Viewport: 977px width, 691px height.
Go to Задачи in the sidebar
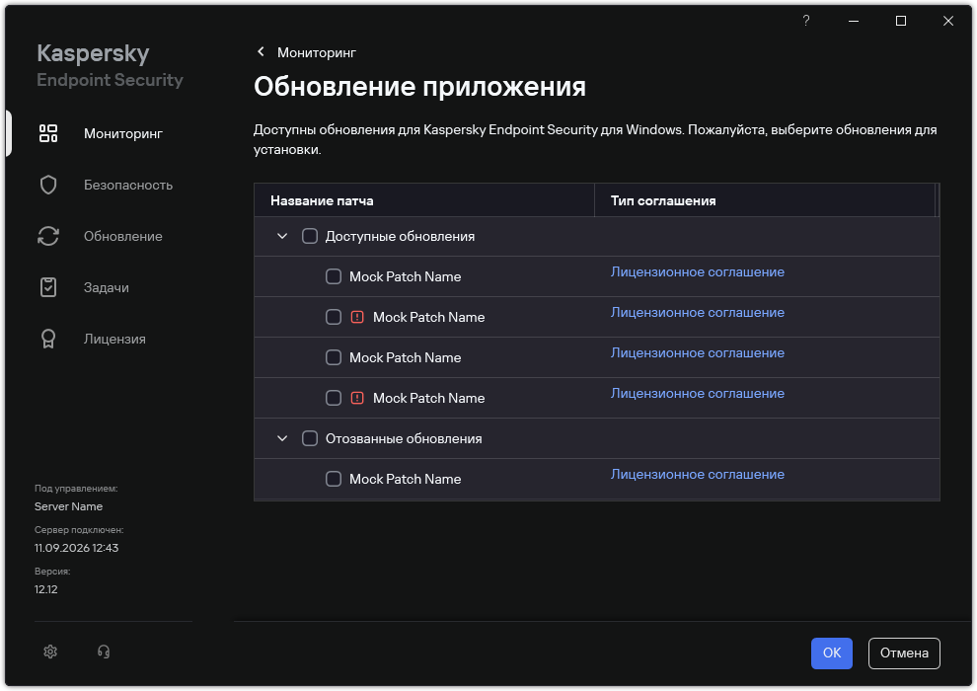pos(106,288)
